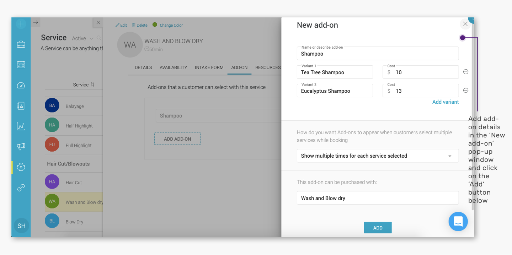Open the dashboard gauge icon in sidebar

21,85
